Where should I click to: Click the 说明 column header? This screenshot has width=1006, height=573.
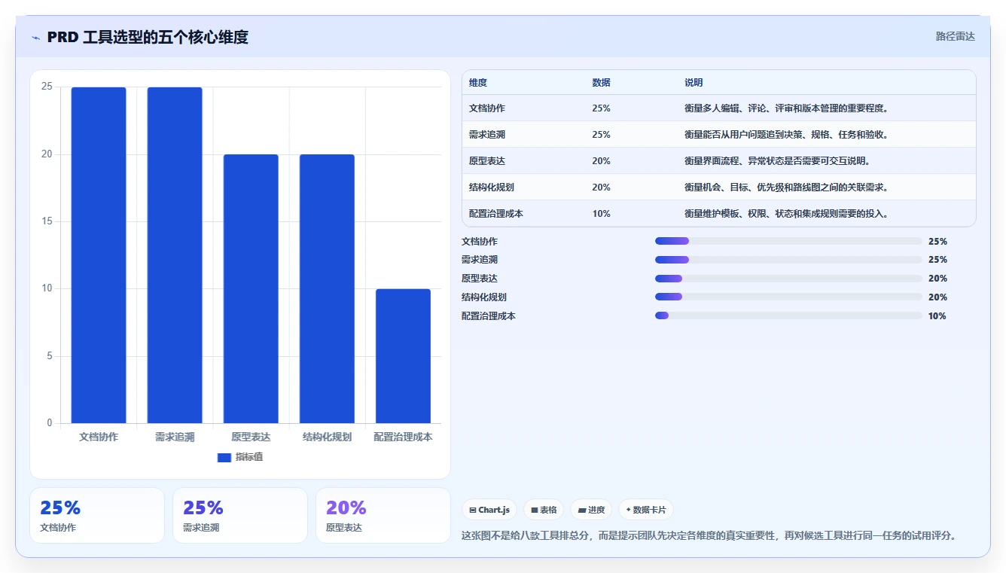[x=694, y=83]
